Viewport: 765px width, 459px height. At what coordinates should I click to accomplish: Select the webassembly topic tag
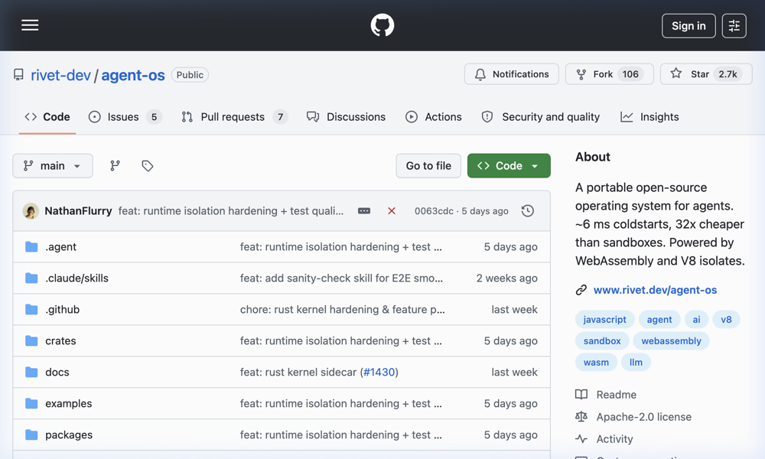tap(671, 341)
